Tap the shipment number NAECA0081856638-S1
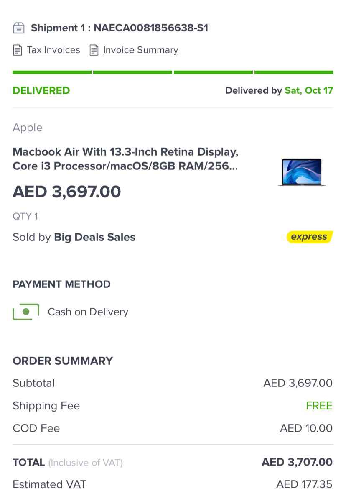 tap(151, 28)
